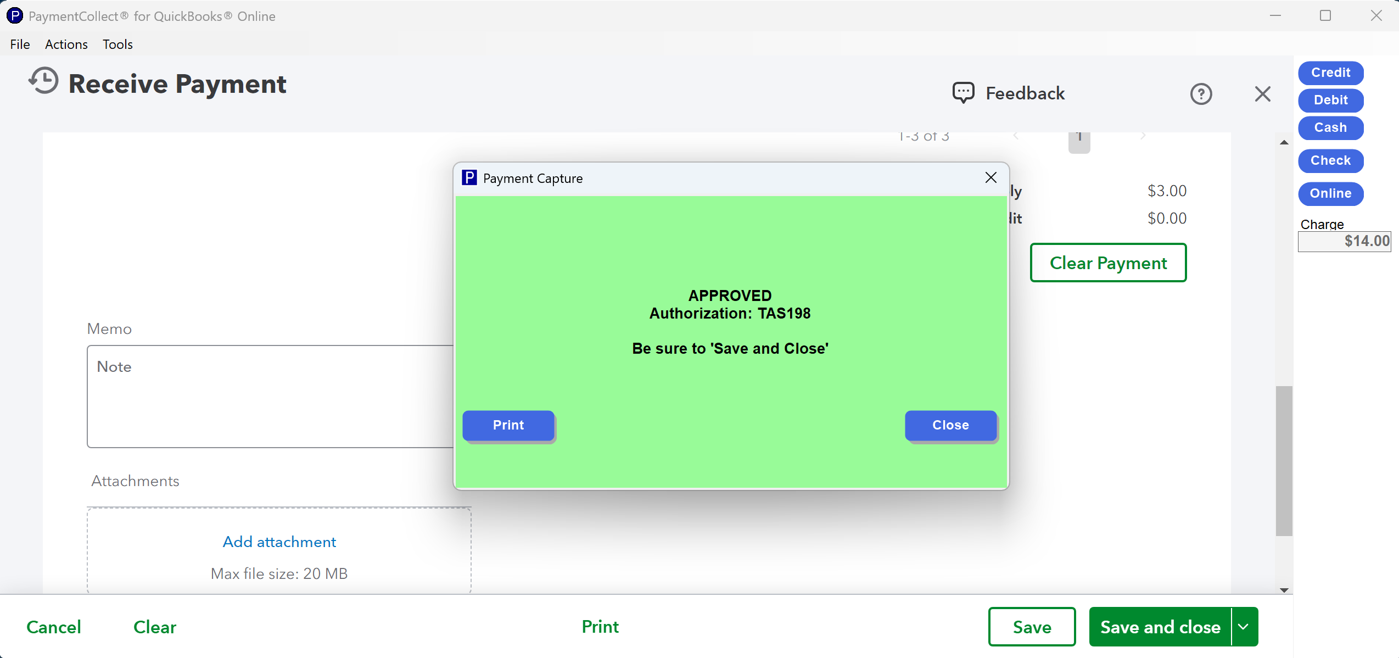This screenshot has width=1399, height=658.
Task: Click the PaymentCollect app logo icon
Action: coord(15,16)
